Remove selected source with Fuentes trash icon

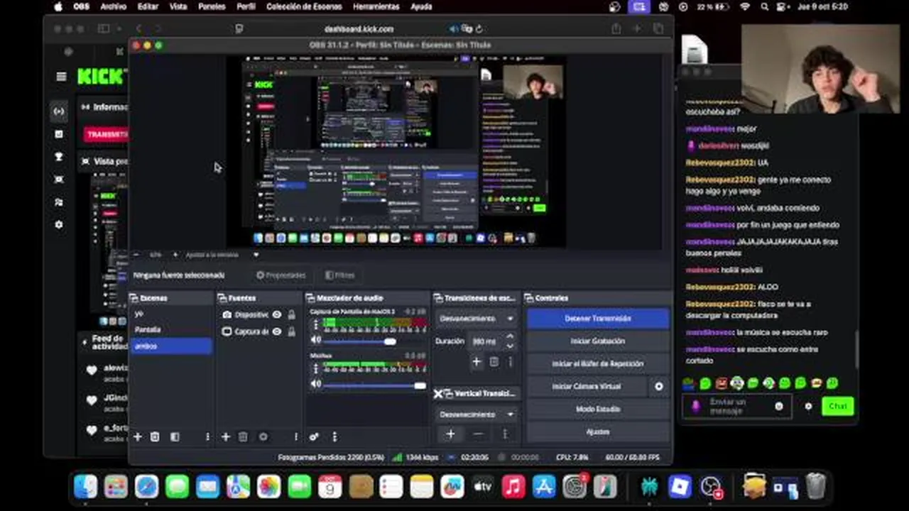coord(243,437)
